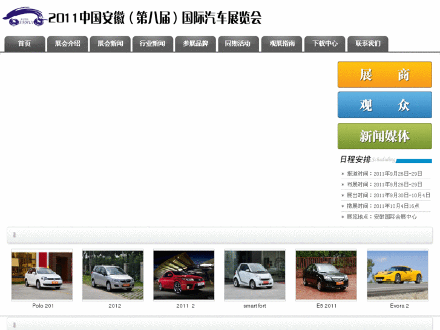Click the Evora 2 caption link
This screenshot has height=330, width=440.
pos(399,306)
